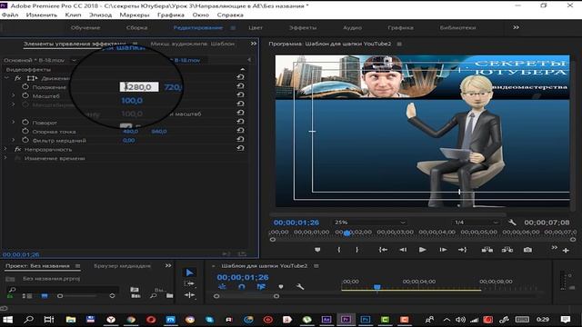Switch project panel to icon view
The height and width of the screenshot is (327, 582).
[45, 296]
